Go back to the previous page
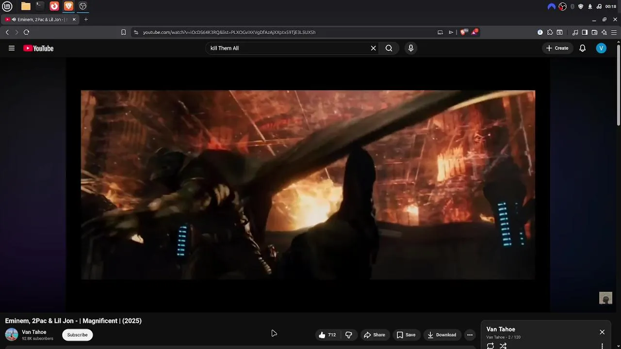Viewport: 621px width, 349px height. click(x=7, y=32)
